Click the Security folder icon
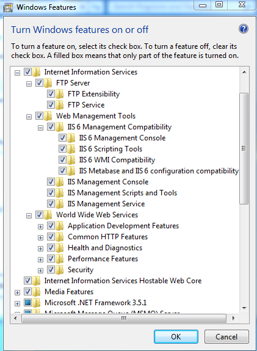Image resolution: width=257 pixels, height=351 pixels. click(x=60, y=270)
